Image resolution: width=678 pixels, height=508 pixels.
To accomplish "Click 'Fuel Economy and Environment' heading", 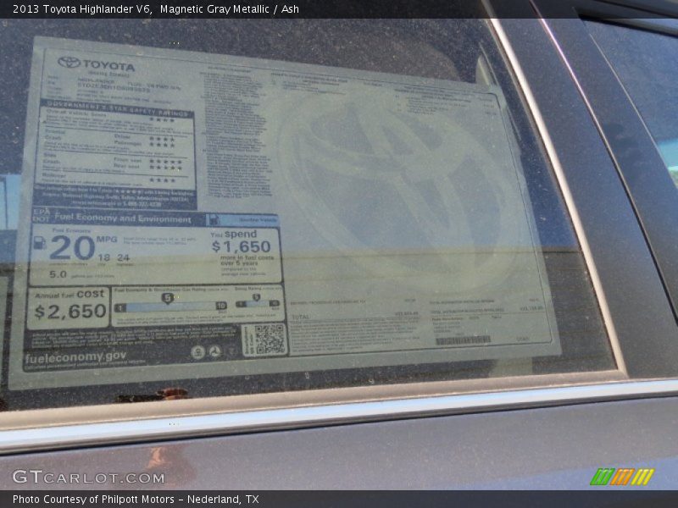I will click(x=123, y=218).
